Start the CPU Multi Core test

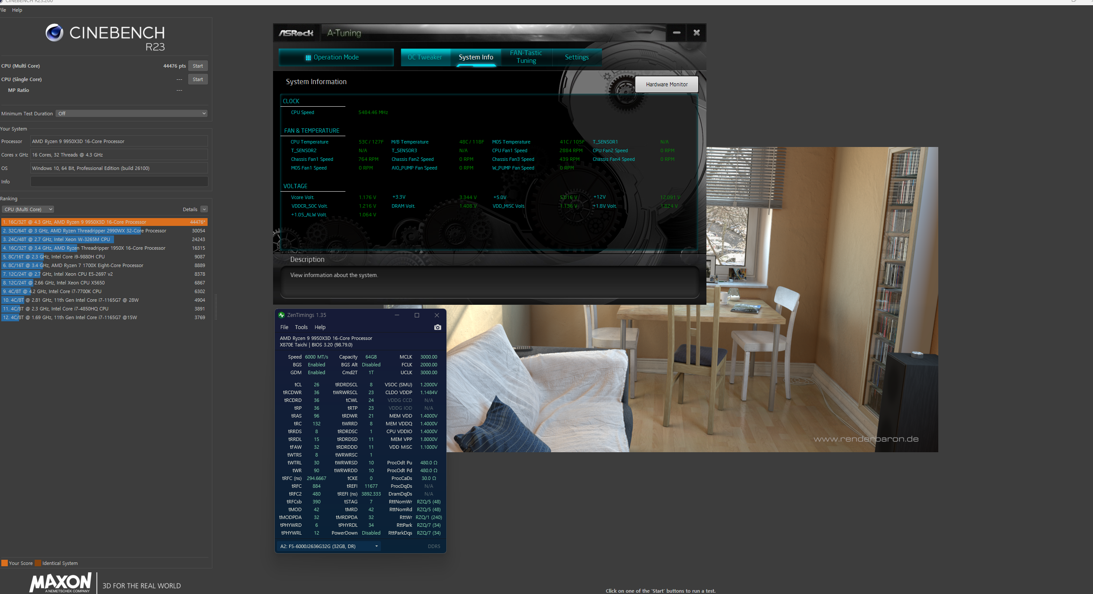coord(198,66)
